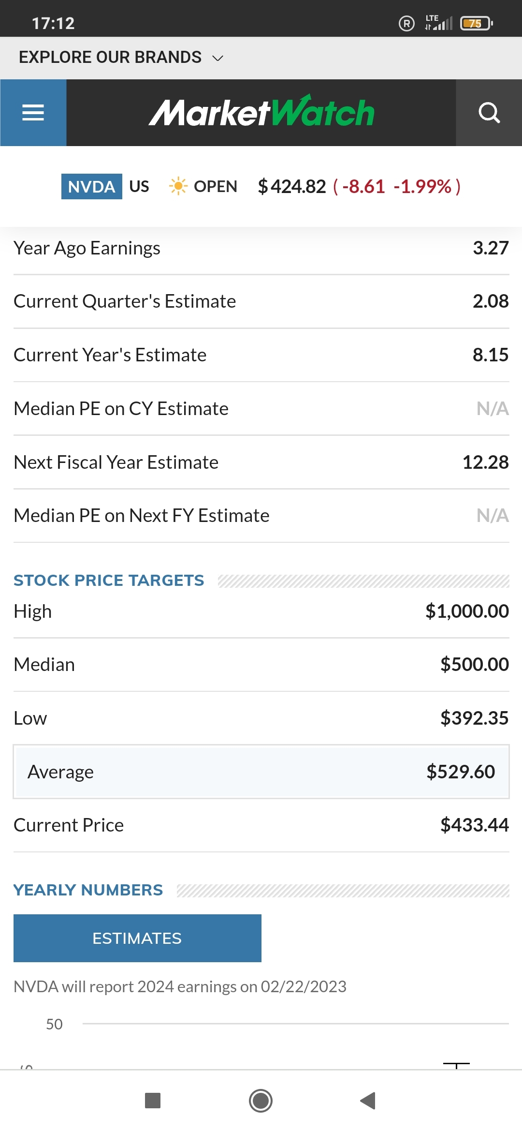Select the ESTIMATES tab

[x=137, y=938]
